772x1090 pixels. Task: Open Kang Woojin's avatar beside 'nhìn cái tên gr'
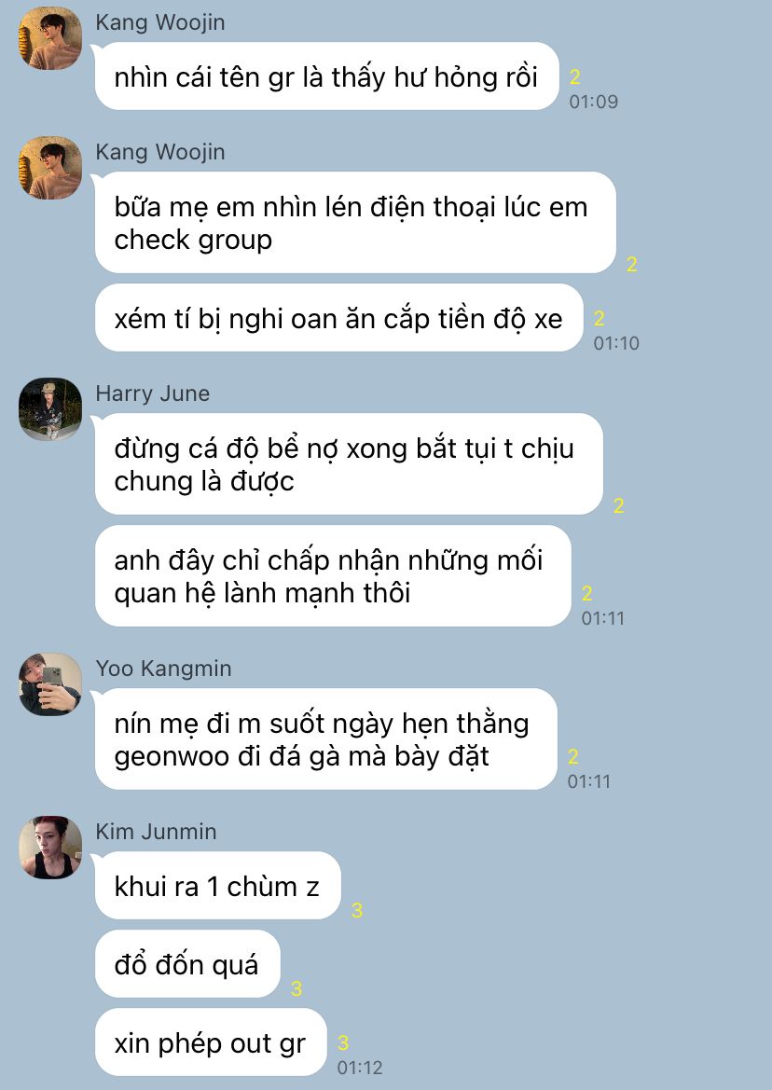tap(50, 38)
